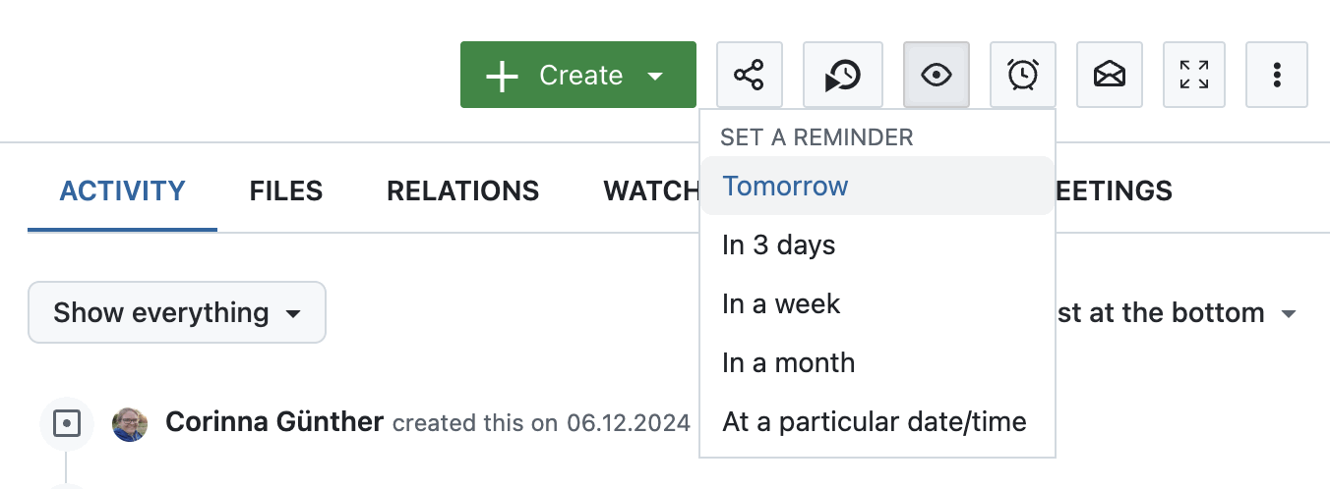Click Corinna Günther's avatar picture
This screenshot has height=489, width=1330.
(x=130, y=423)
